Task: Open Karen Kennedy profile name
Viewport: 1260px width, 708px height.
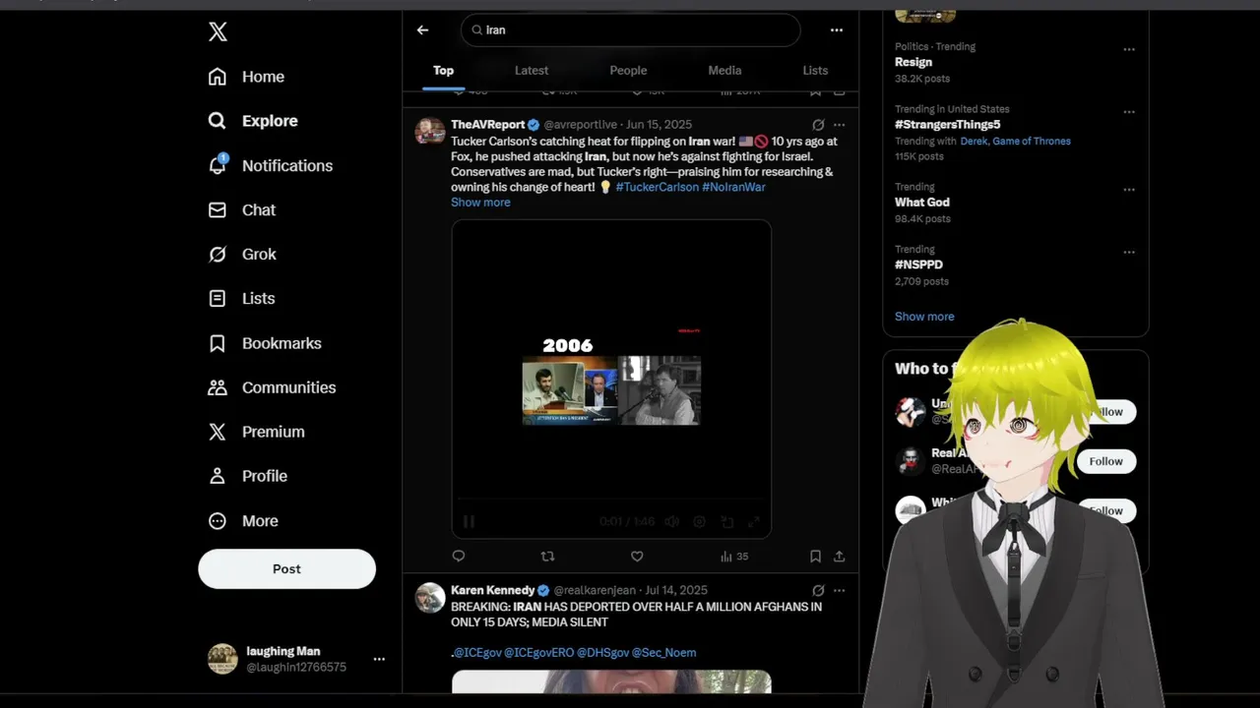Action: [492, 591]
